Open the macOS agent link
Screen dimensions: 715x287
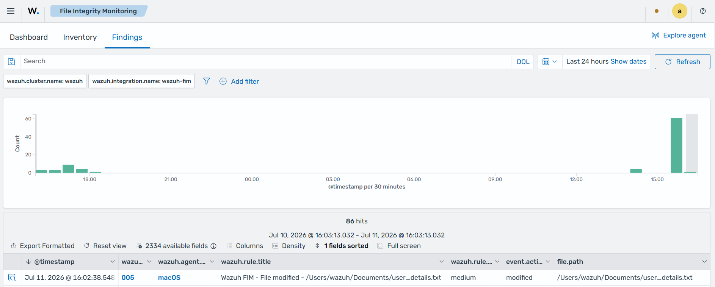[169, 278]
